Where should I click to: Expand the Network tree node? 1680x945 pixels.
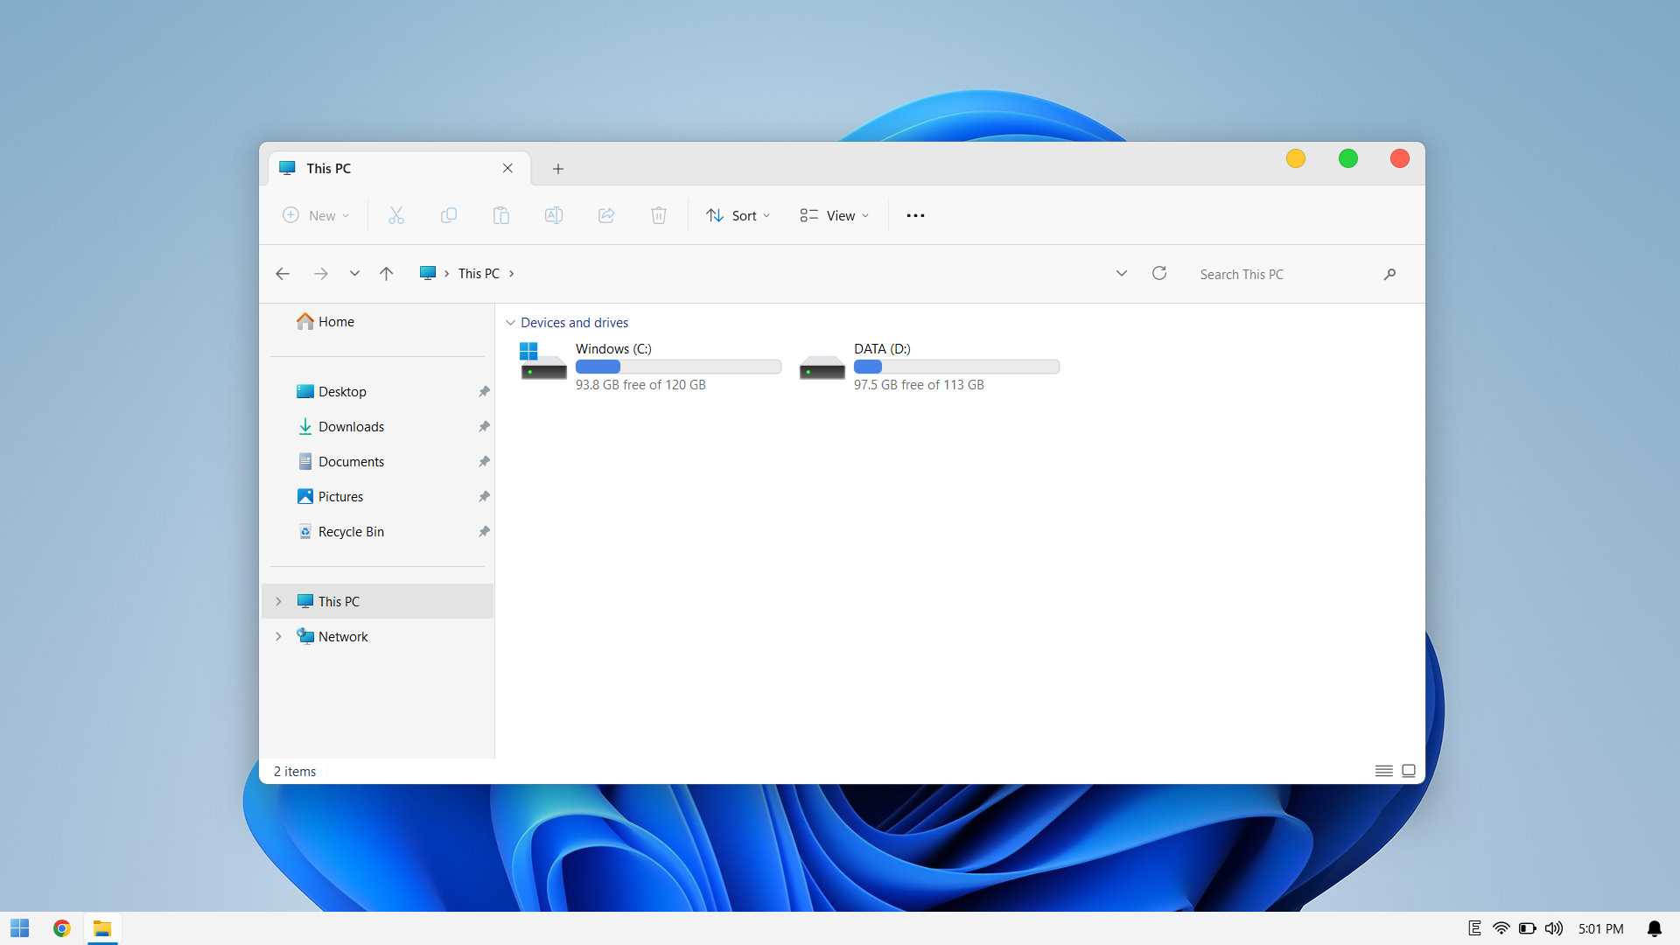tap(278, 636)
